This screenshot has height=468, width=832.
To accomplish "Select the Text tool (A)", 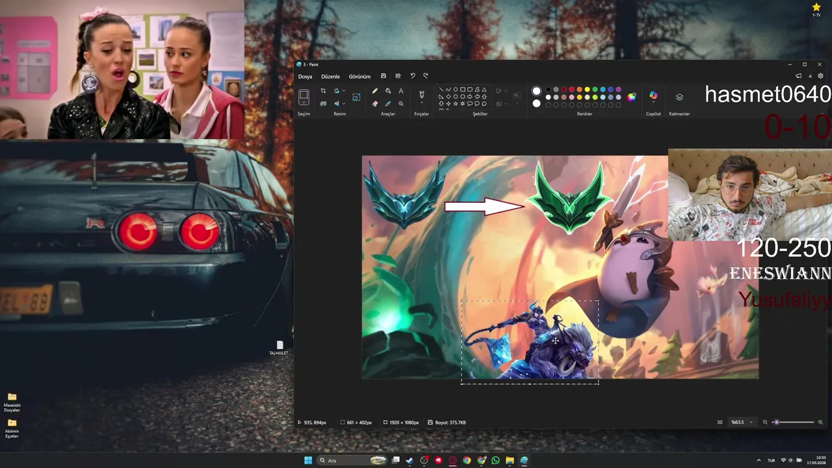I will tap(401, 91).
